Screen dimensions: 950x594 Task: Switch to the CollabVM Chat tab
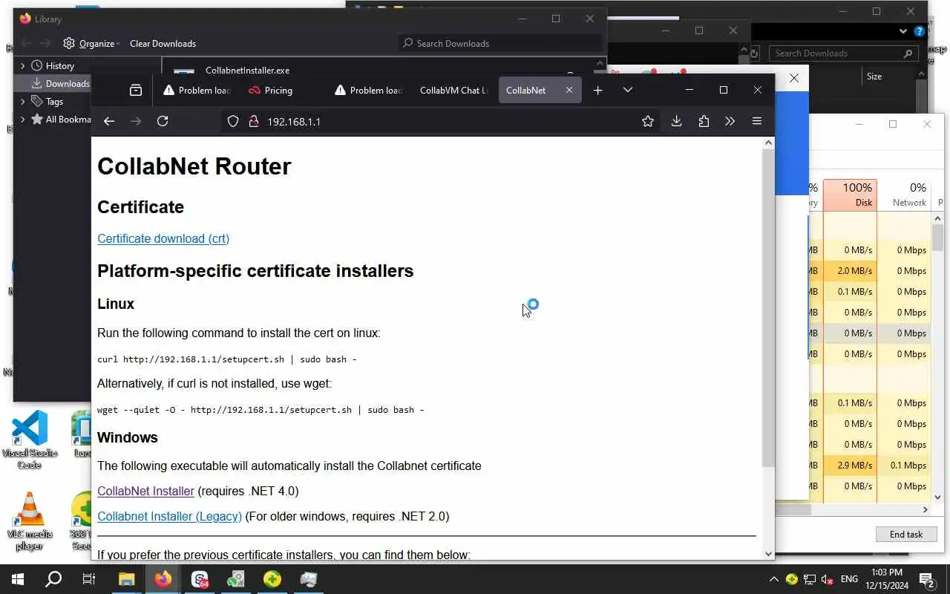(453, 90)
